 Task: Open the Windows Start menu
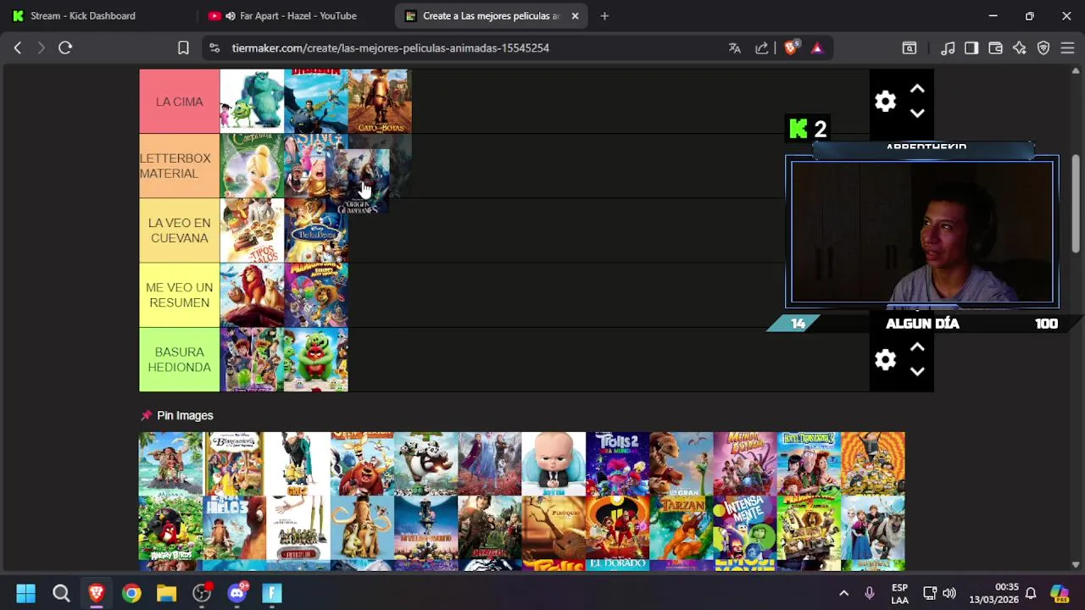coord(25,593)
